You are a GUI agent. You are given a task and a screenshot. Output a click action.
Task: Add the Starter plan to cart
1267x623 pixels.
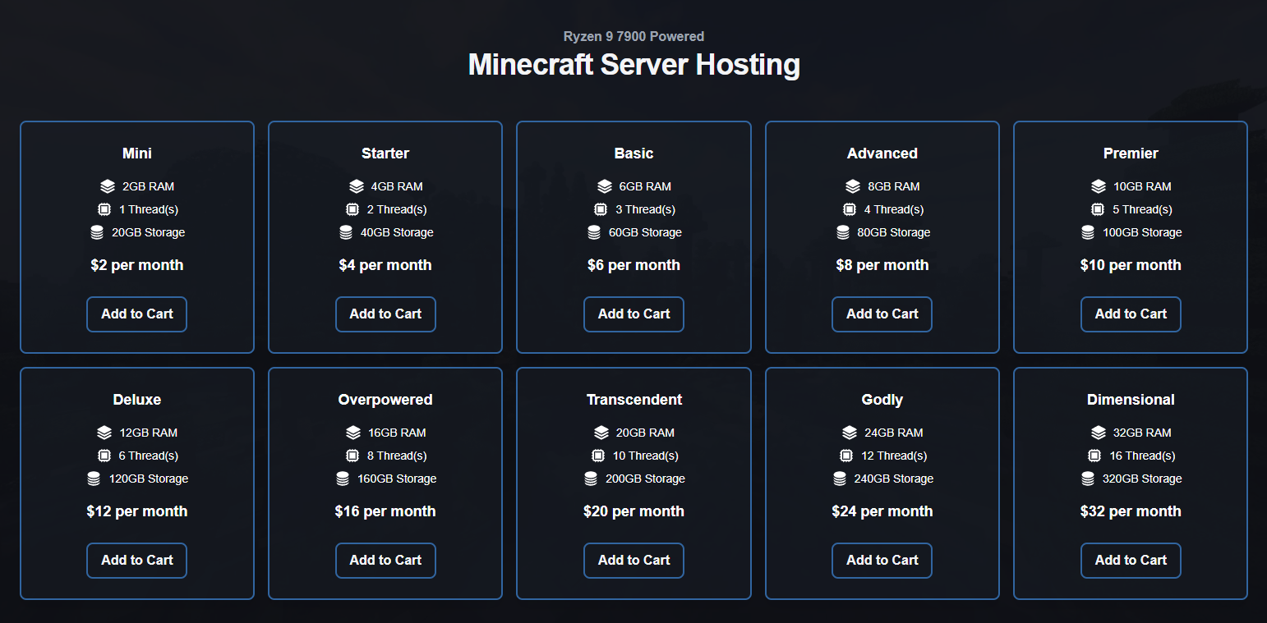[x=385, y=314]
